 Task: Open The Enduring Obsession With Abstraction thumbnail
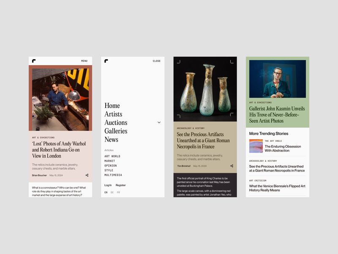(x=256, y=146)
